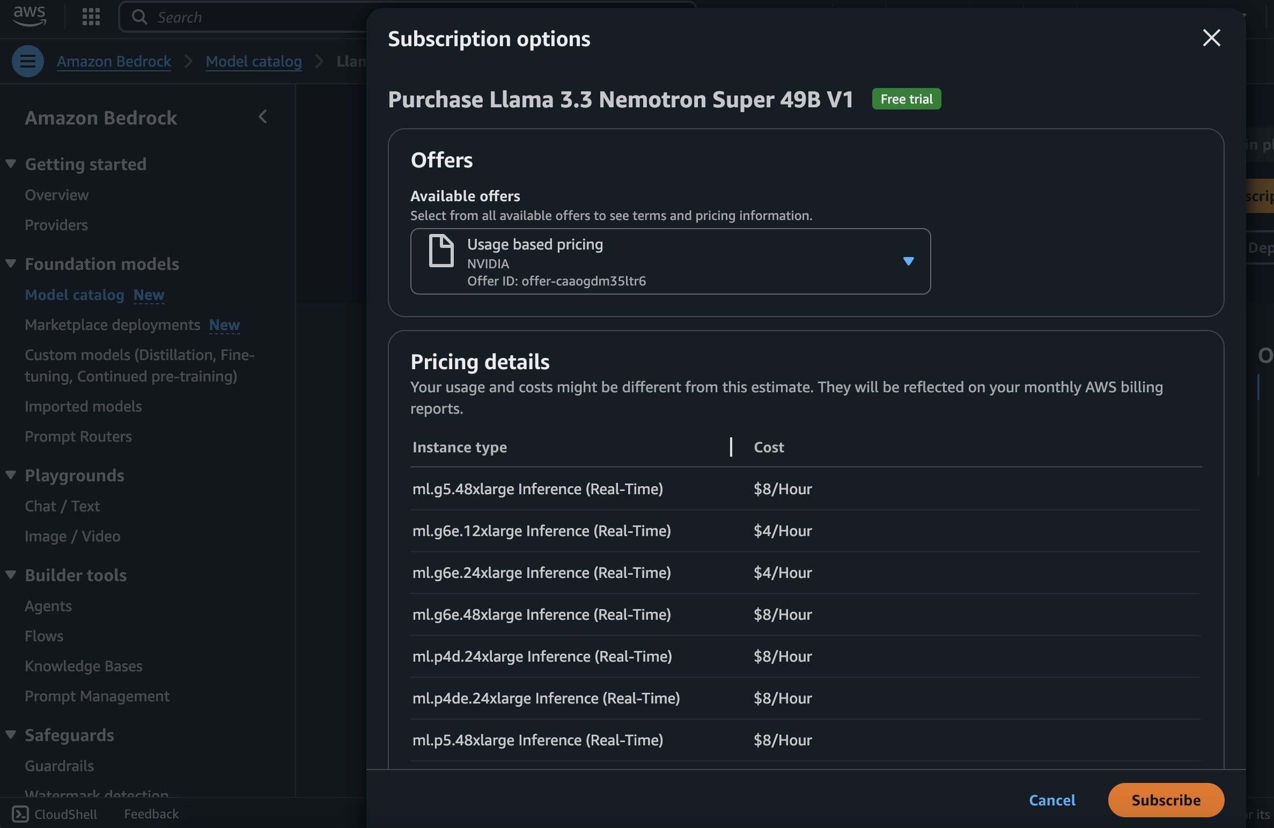Collapse the Amazon Bedrock sidebar with the arrow
1274x828 pixels.
click(263, 117)
